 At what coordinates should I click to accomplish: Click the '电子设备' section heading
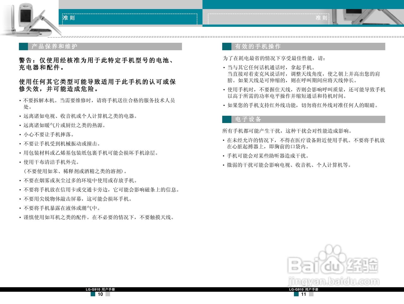(x=248, y=119)
